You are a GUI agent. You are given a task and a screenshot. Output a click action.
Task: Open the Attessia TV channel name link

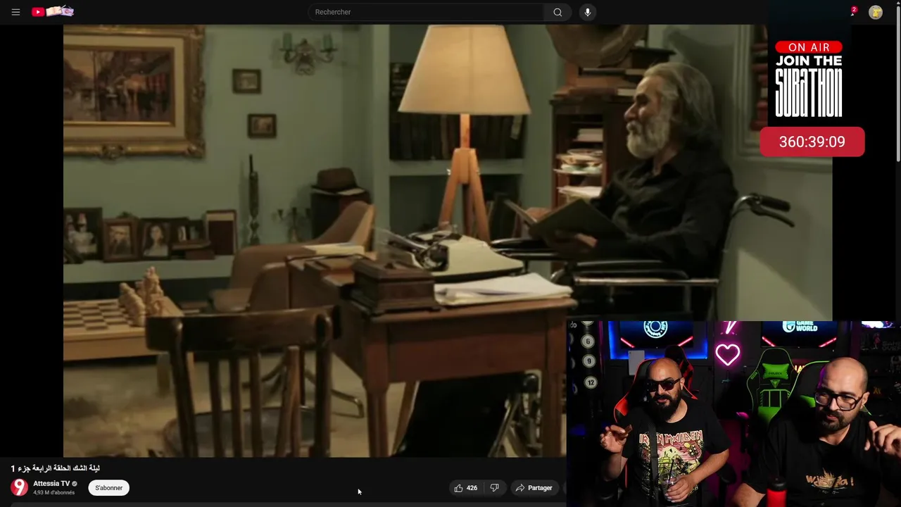click(51, 484)
